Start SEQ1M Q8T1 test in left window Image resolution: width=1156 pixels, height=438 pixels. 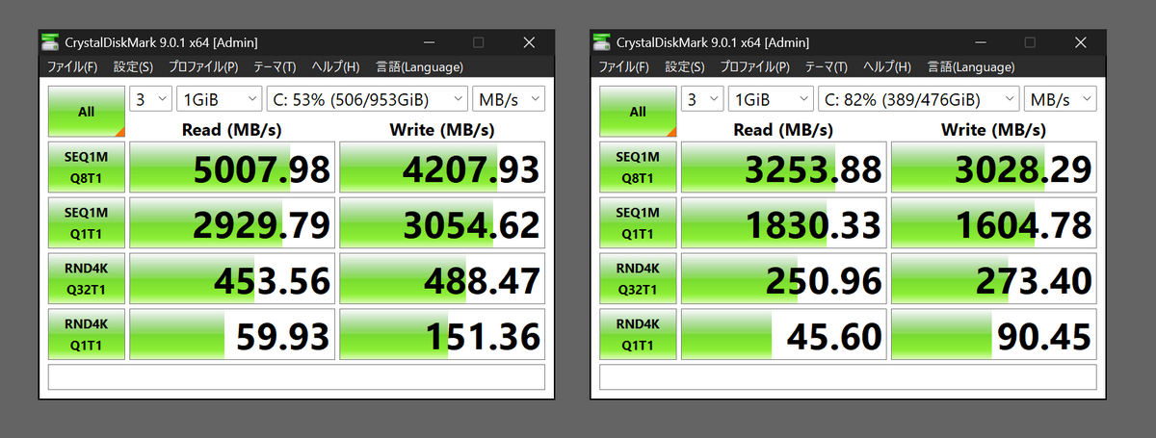tap(87, 169)
